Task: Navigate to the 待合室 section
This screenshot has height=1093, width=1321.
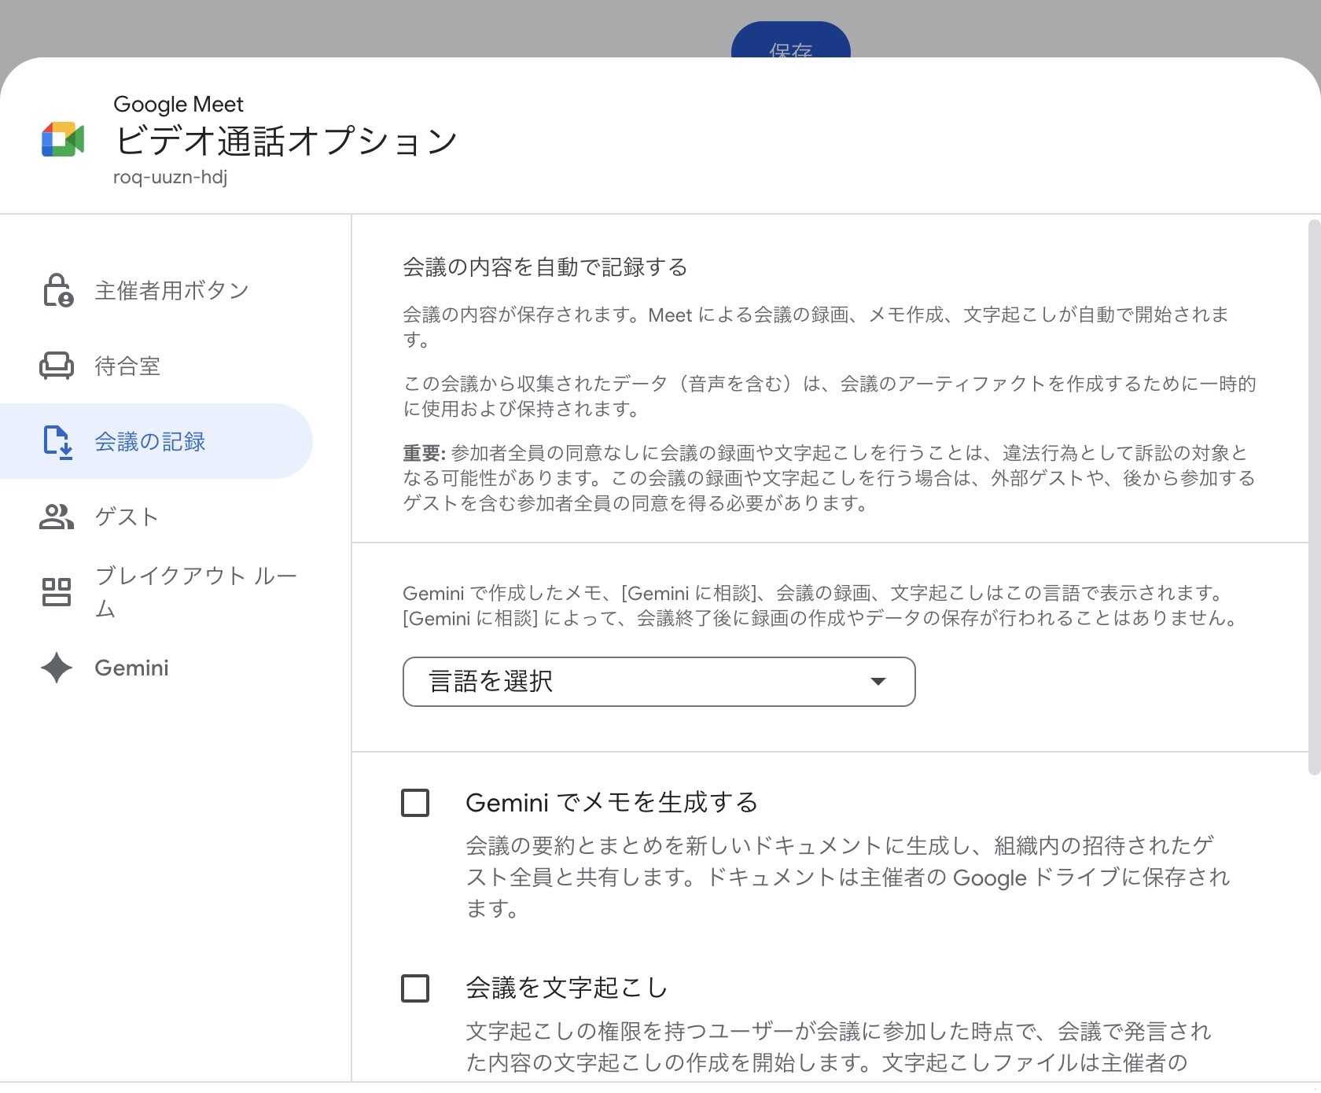Action: point(127,364)
